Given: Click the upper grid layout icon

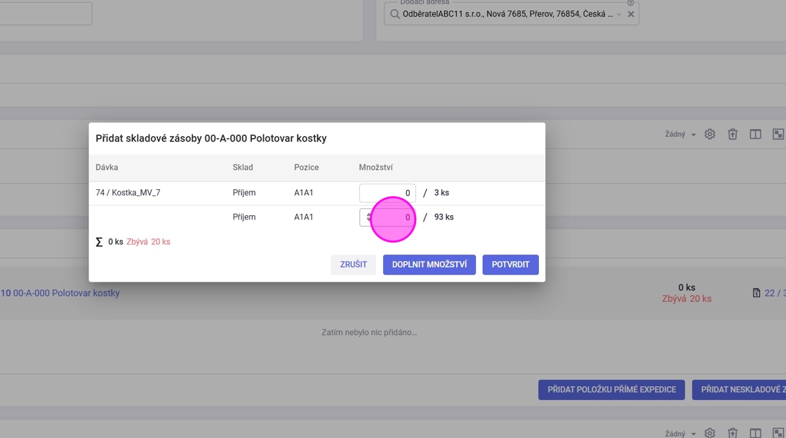Looking at the screenshot, I should (778, 134).
